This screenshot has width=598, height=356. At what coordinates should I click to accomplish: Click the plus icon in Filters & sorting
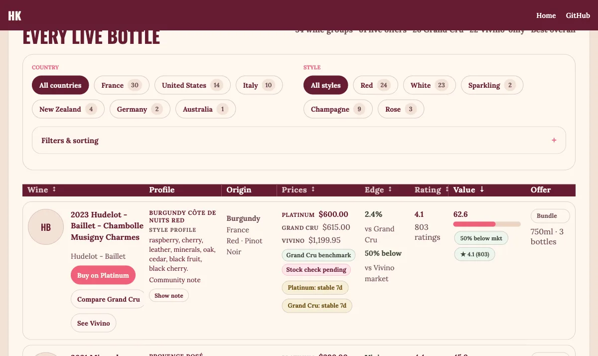(x=554, y=140)
